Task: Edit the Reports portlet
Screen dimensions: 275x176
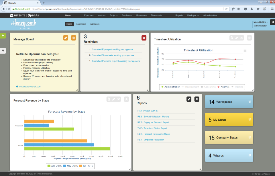Action: pos(189,99)
